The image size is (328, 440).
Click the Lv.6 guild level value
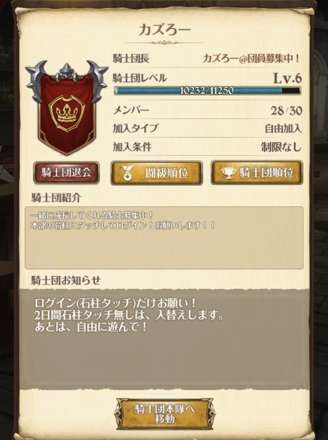tap(287, 78)
